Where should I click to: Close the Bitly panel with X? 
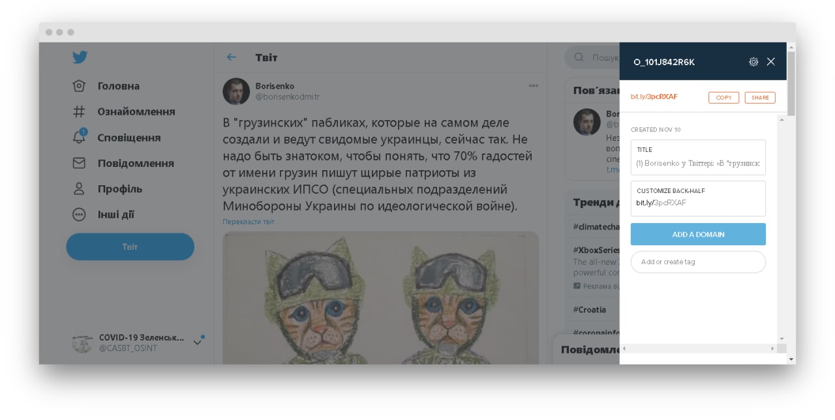pyautogui.click(x=771, y=62)
